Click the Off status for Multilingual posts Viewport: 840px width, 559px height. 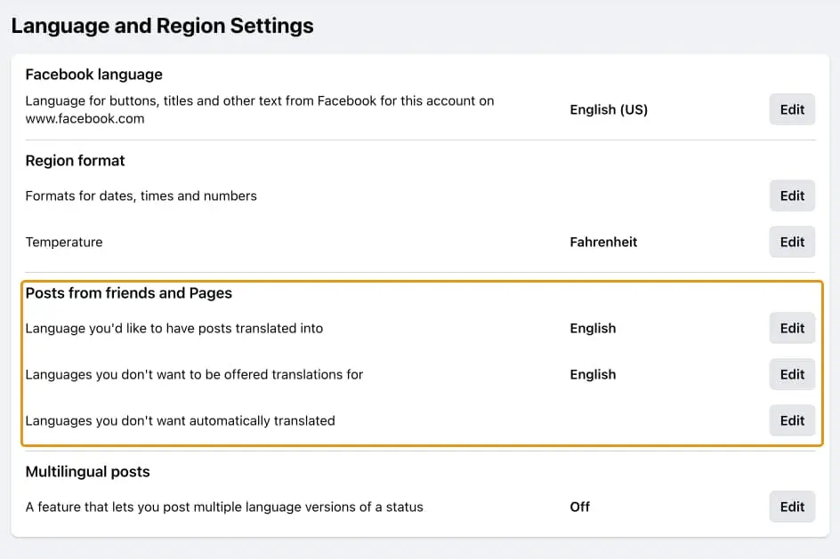pyautogui.click(x=579, y=507)
